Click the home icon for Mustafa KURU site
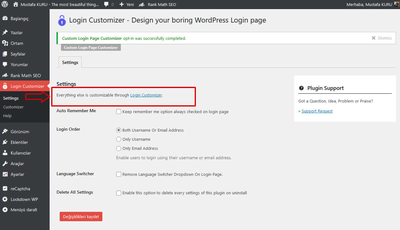The width and height of the screenshot is (400, 230). (x=16, y=4)
